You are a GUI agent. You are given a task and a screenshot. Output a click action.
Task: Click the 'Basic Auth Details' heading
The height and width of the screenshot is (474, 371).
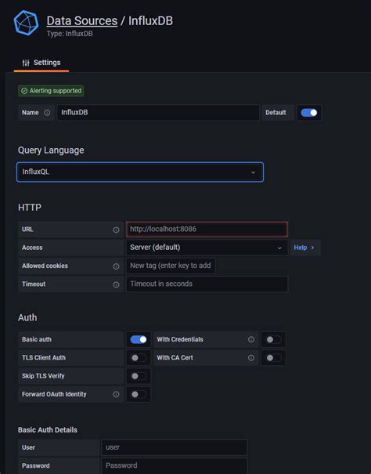[48, 430]
